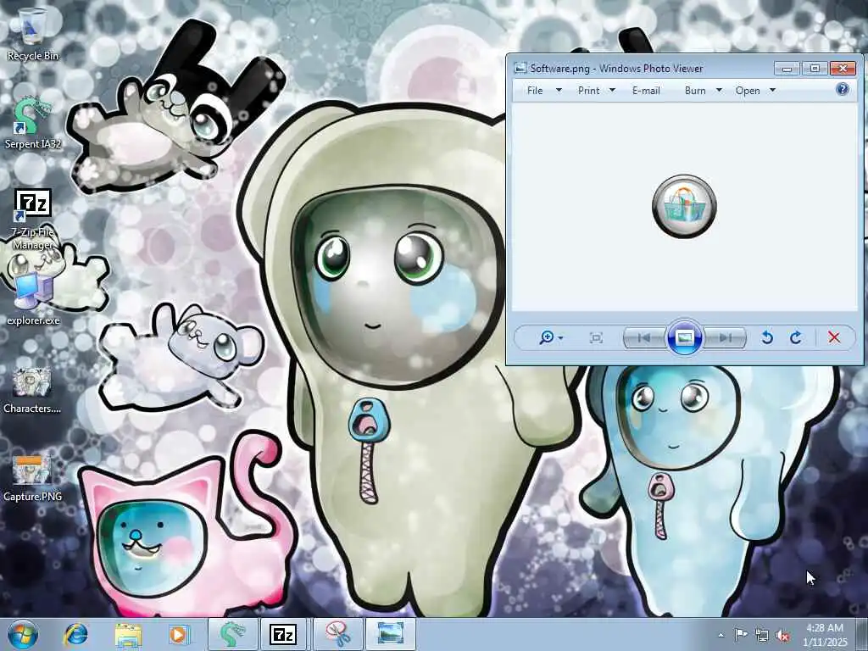868x651 pixels.
Task: Open the Open menu in Photo Viewer
Action: pos(748,90)
